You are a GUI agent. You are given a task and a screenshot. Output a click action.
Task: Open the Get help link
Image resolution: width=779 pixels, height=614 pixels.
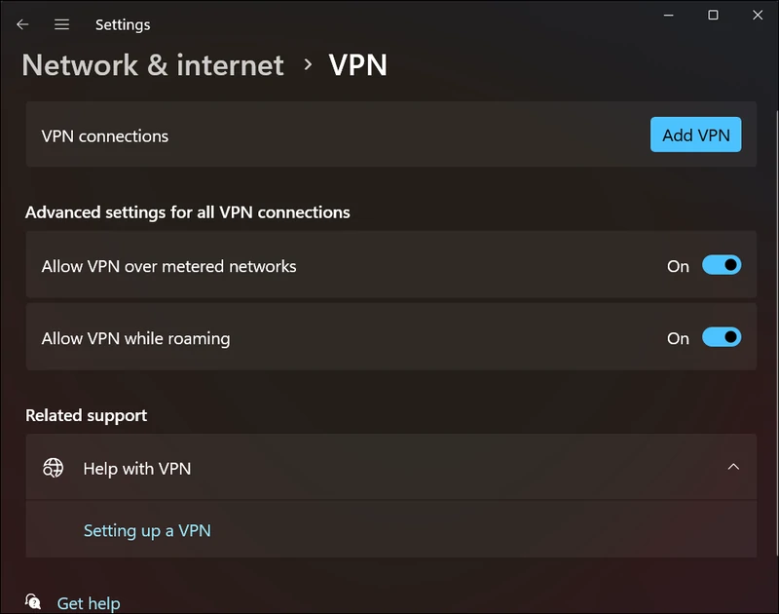(x=89, y=603)
